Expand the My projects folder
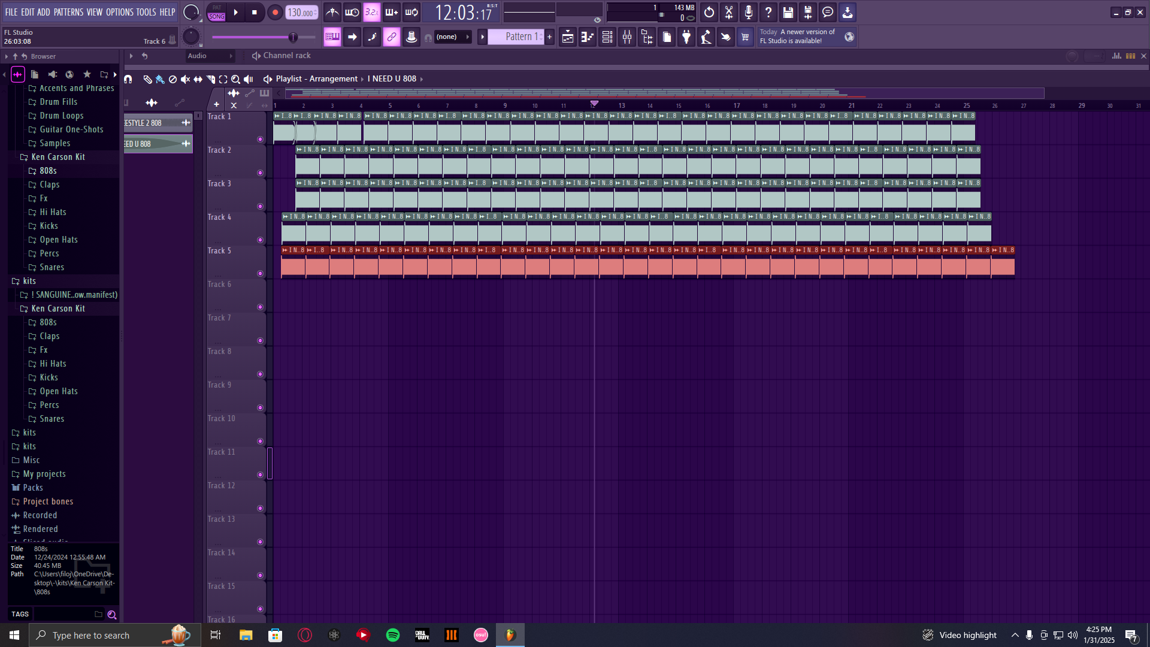This screenshot has width=1150, height=647. click(x=44, y=474)
